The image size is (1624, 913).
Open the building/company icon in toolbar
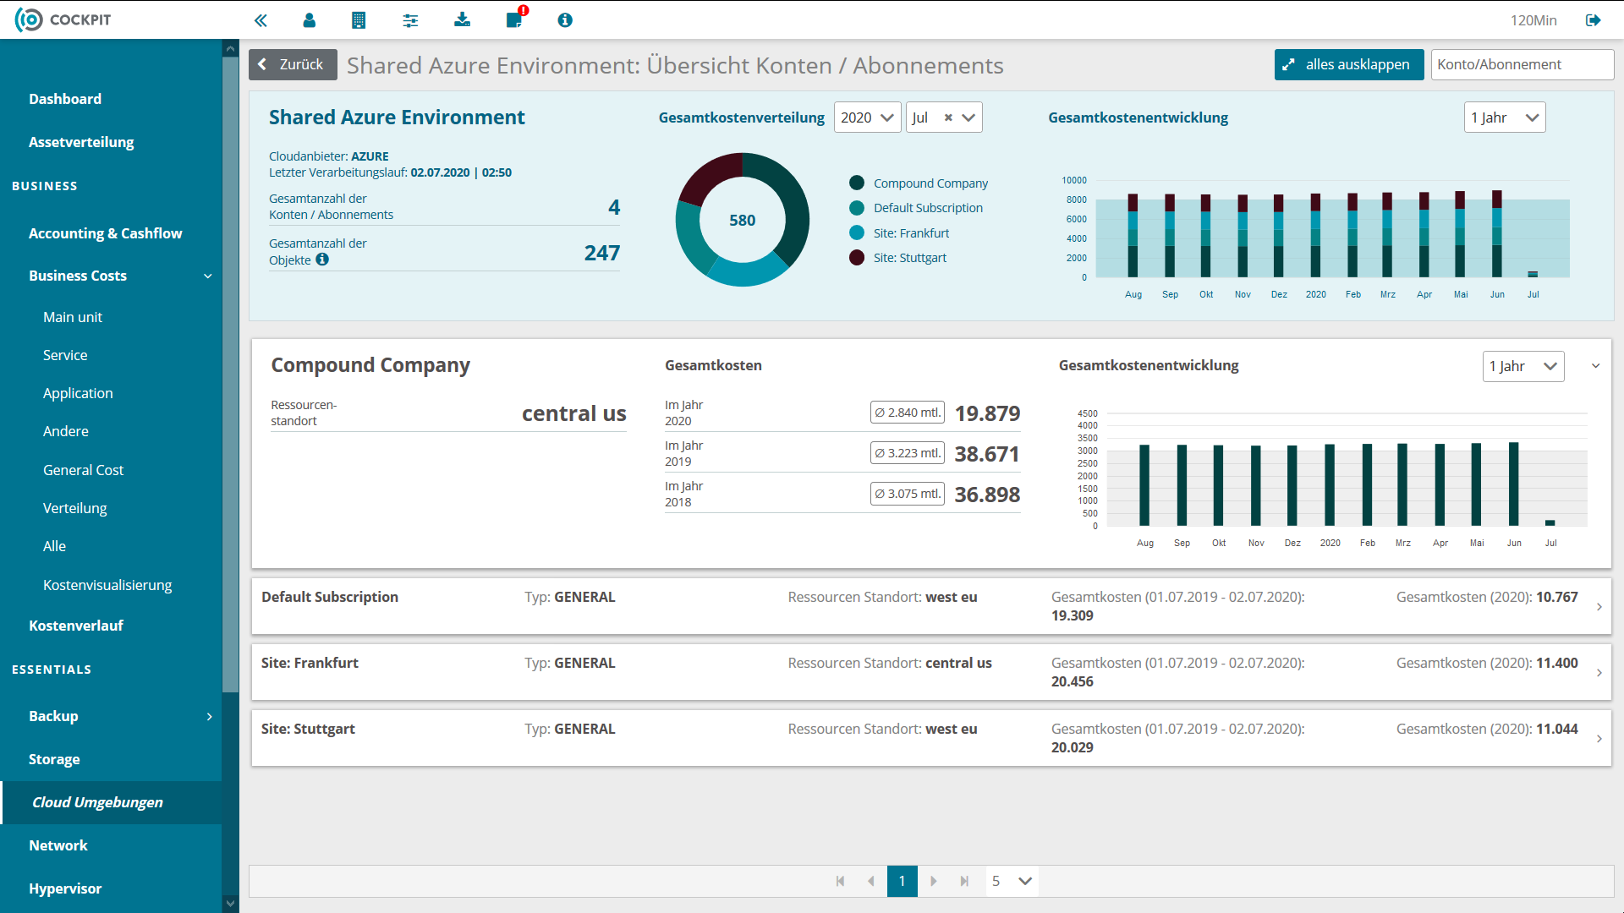coord(359,20)
